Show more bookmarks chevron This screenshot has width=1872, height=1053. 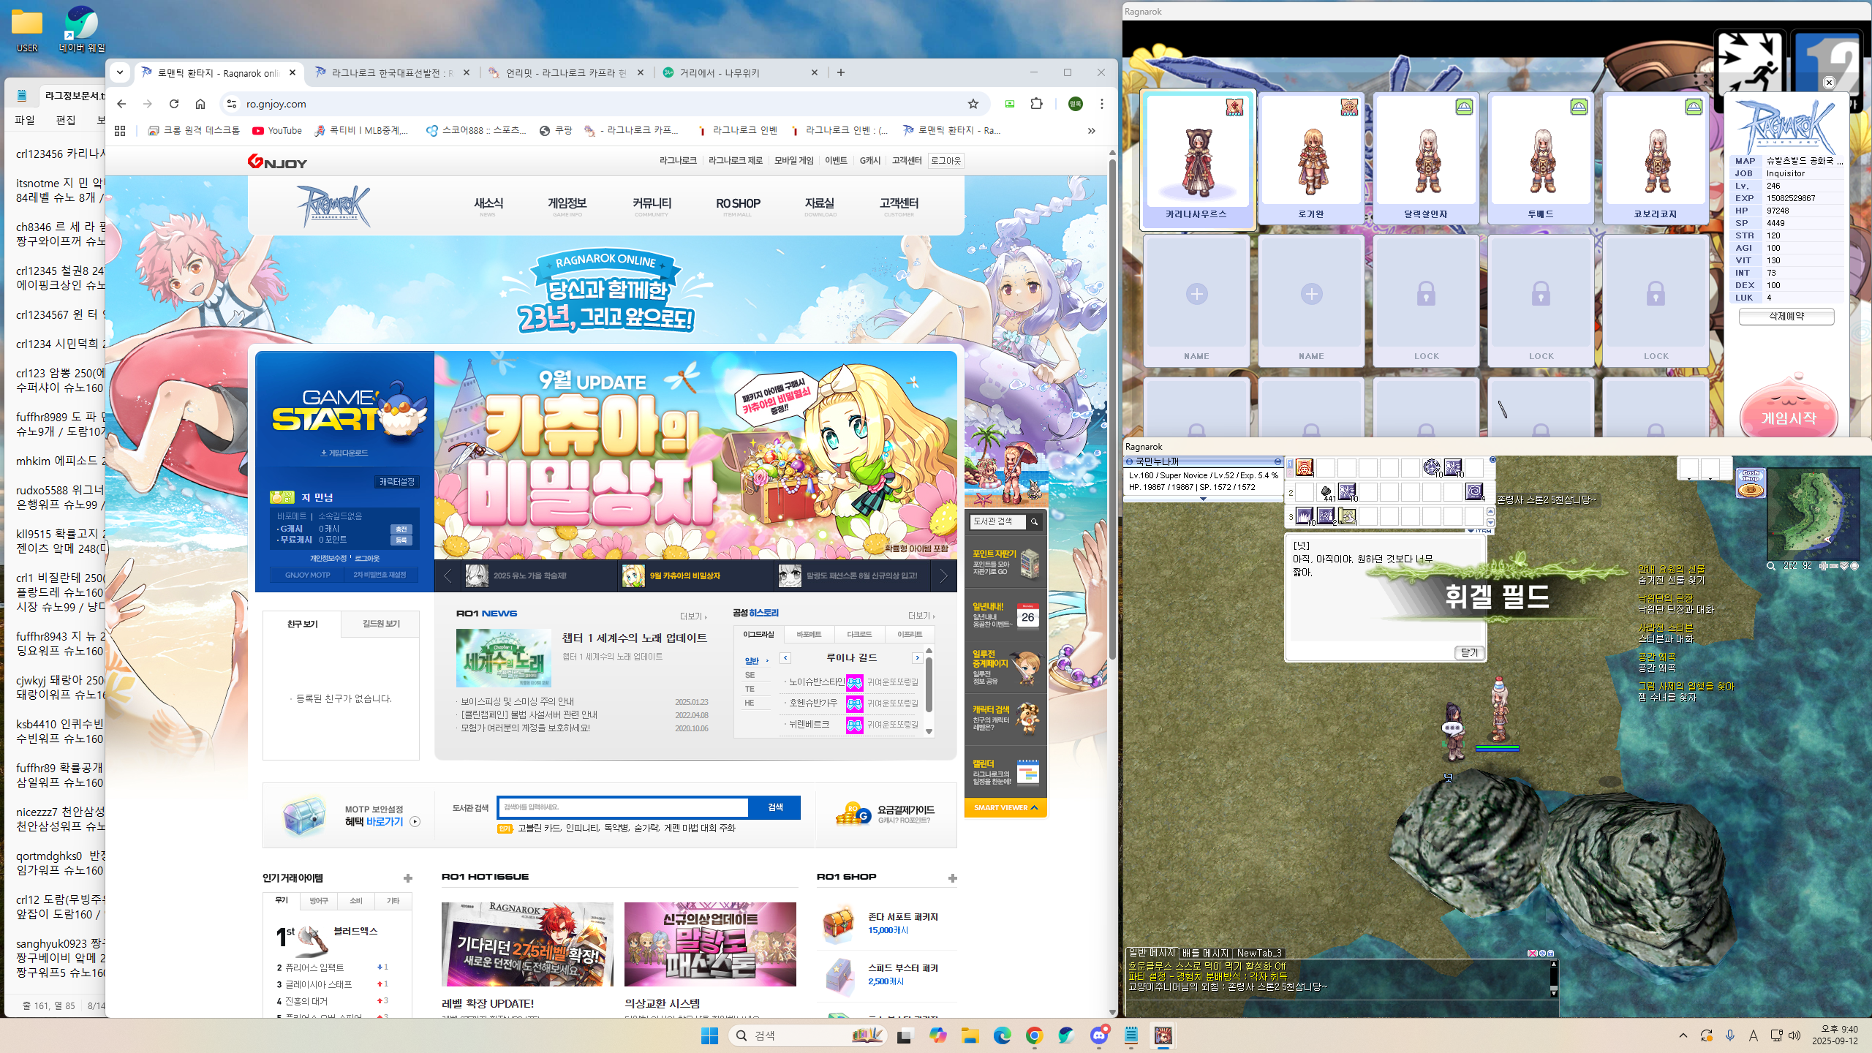[x=1091, y=130]
